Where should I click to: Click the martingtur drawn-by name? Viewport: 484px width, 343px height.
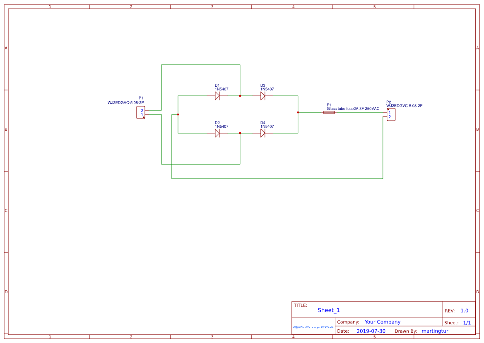click(x=435, y=331)
